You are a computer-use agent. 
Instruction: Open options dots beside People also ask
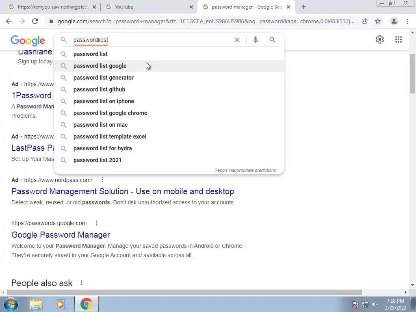81,283
